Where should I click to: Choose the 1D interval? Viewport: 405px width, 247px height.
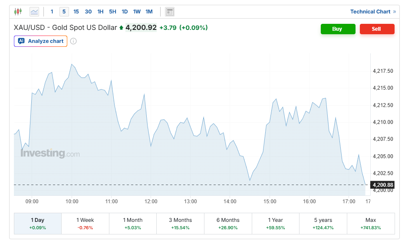(x=125, y=12)
